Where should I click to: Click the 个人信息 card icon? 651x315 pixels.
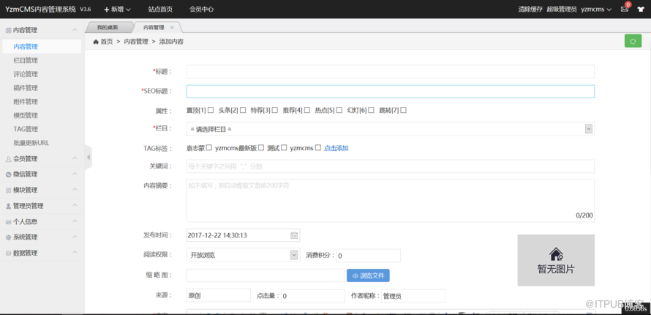(8, 222)
